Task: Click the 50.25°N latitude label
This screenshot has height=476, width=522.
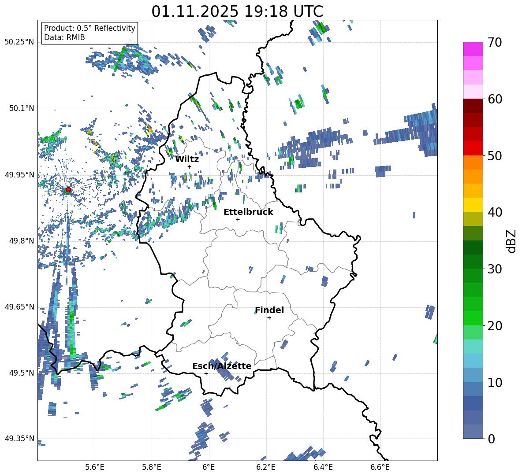Action: click(19, 42)
